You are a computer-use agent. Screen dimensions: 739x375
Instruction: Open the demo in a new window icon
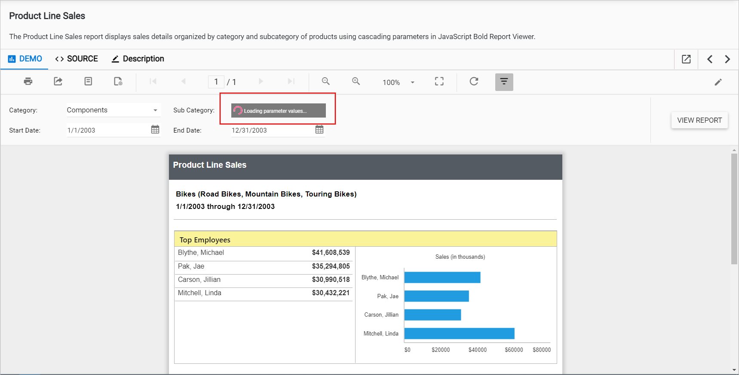coord(686,59)
